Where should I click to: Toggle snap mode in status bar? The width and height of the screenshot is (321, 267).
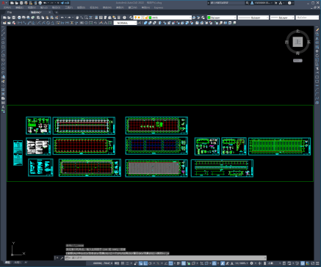pyautogui.click(x=128, y=263)
